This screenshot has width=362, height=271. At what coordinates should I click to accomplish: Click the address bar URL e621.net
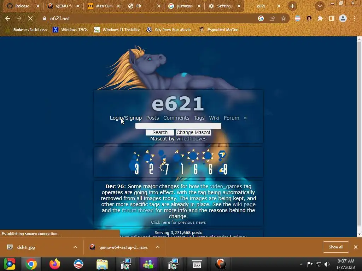60,18
